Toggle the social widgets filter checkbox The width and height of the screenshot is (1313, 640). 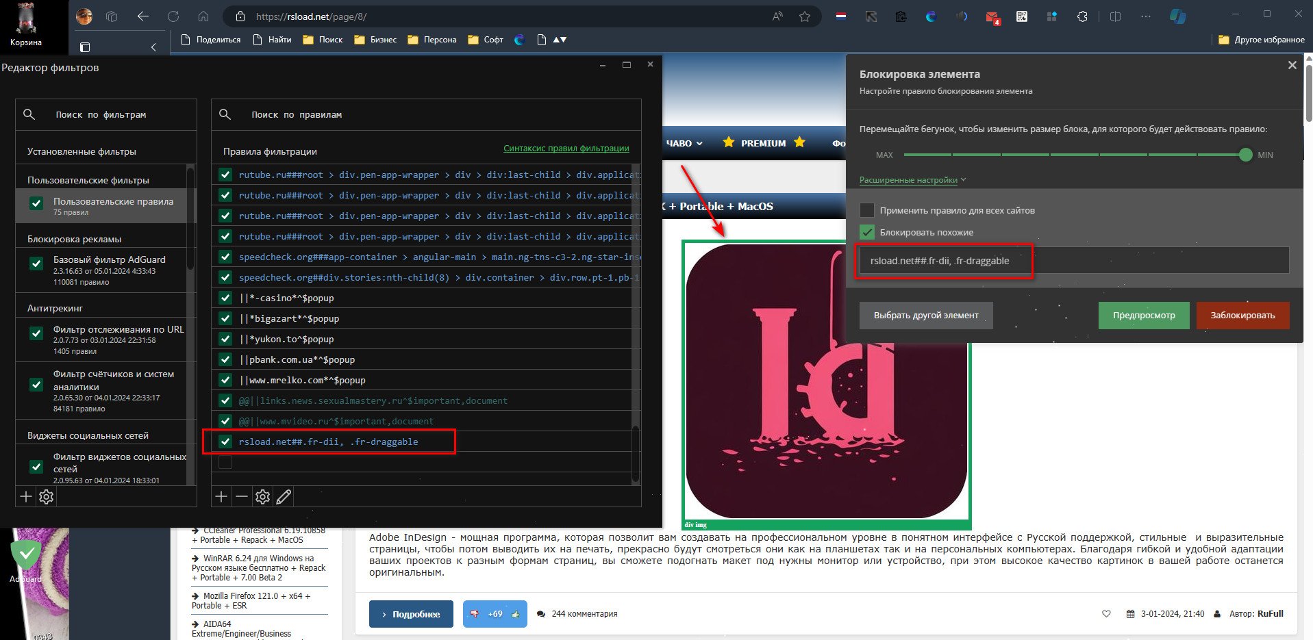[37, 467]
